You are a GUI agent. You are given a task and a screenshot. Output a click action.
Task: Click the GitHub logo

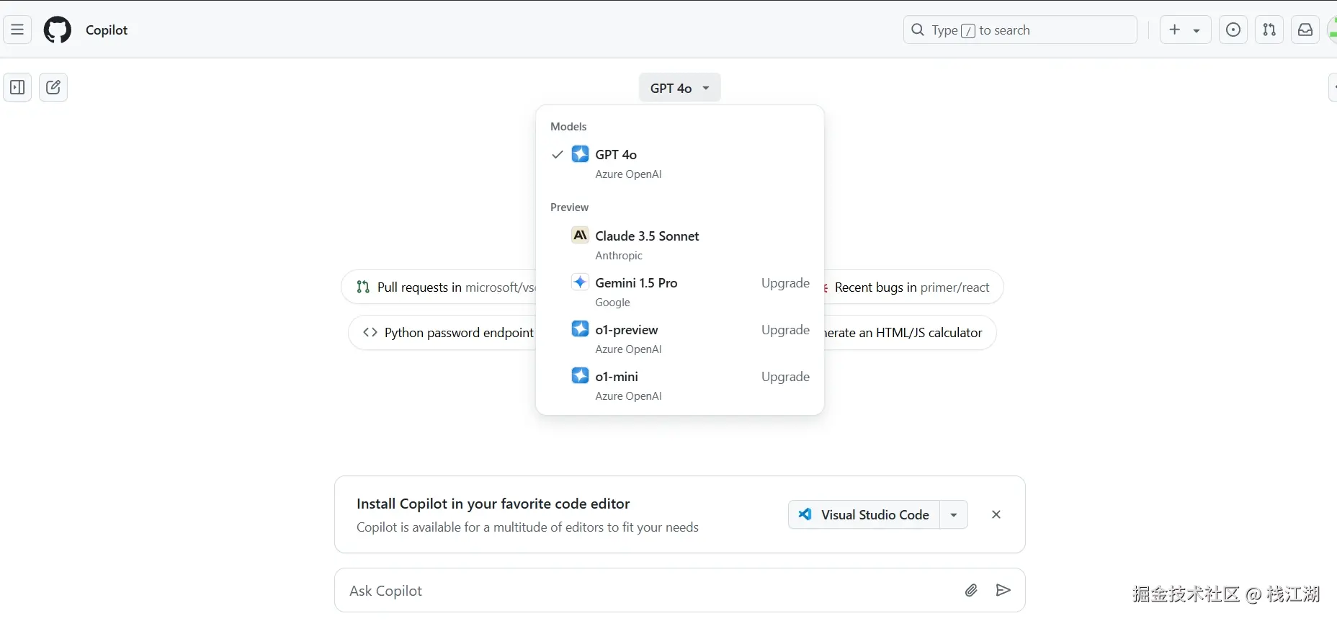click(58, 30)
